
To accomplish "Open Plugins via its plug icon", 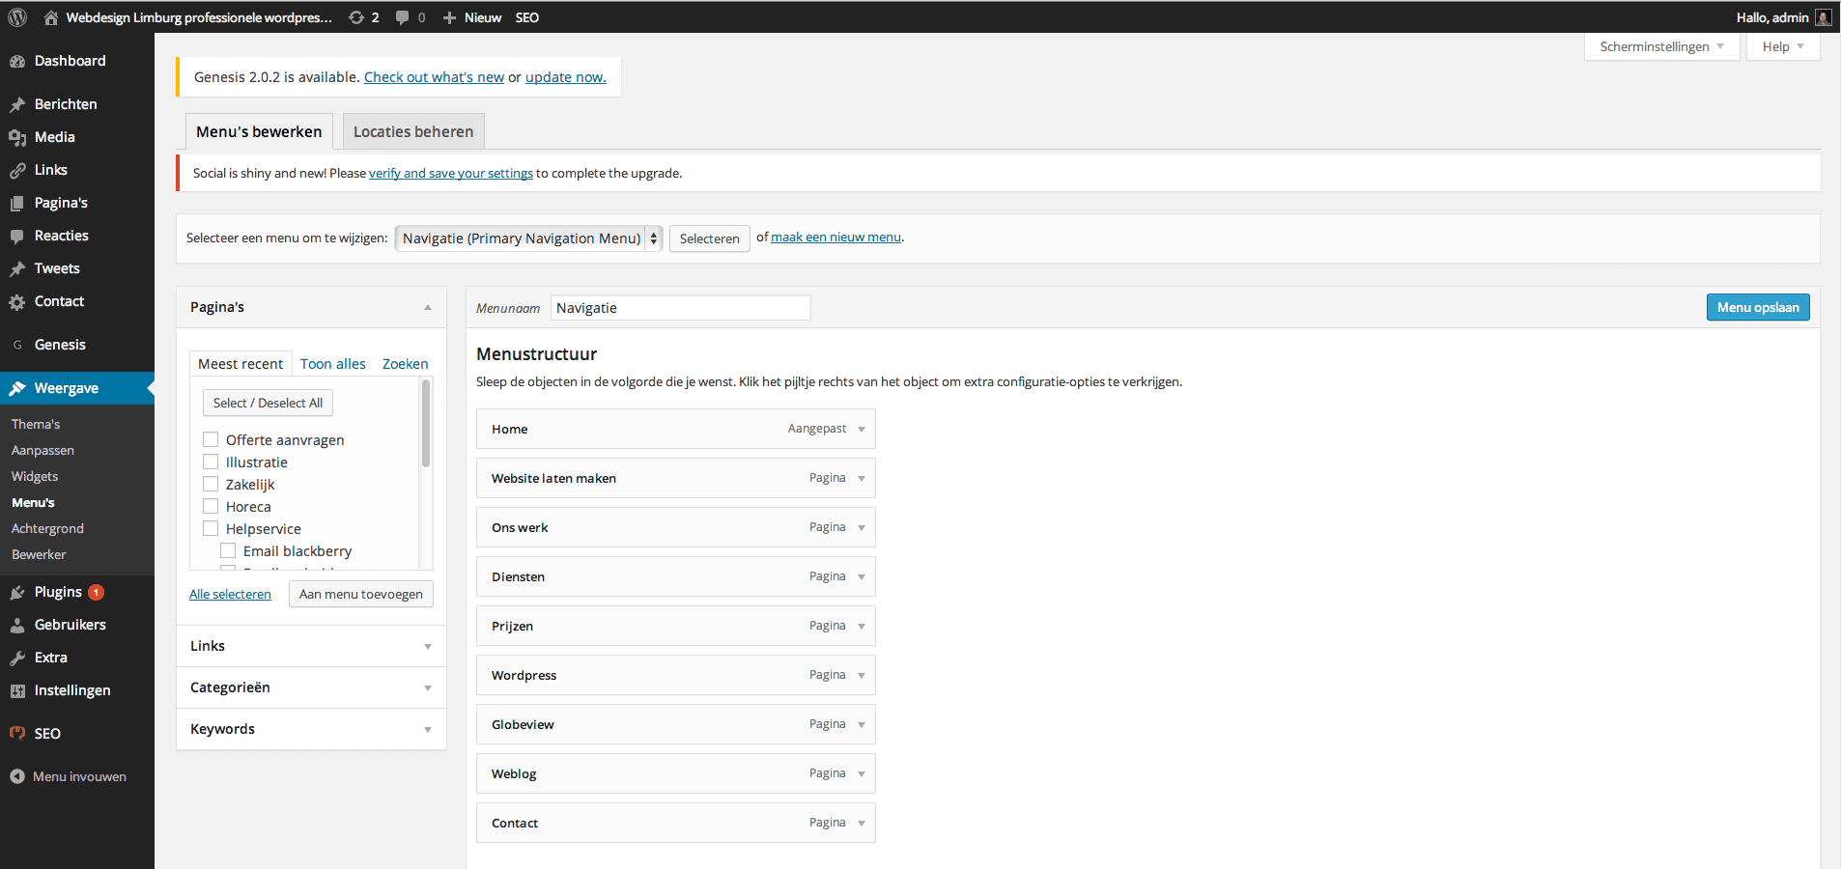I will (x=17, y=592).
